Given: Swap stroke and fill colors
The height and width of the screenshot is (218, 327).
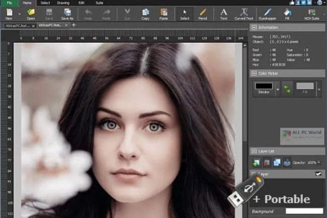Looking at the screenshot, I should pos(287,91).
